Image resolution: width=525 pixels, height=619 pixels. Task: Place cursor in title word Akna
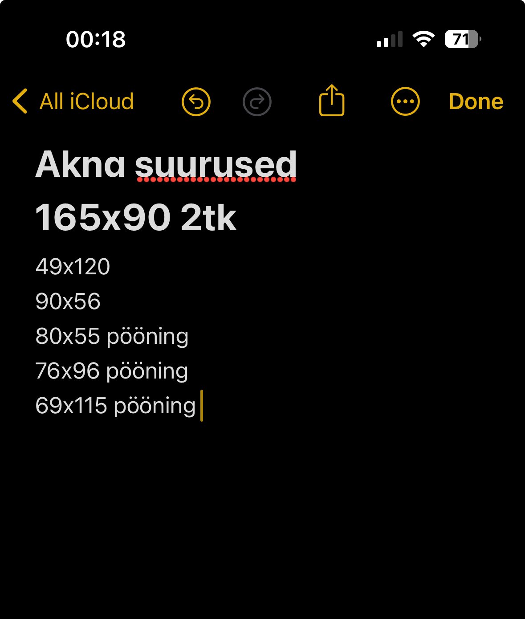(80, 164)
